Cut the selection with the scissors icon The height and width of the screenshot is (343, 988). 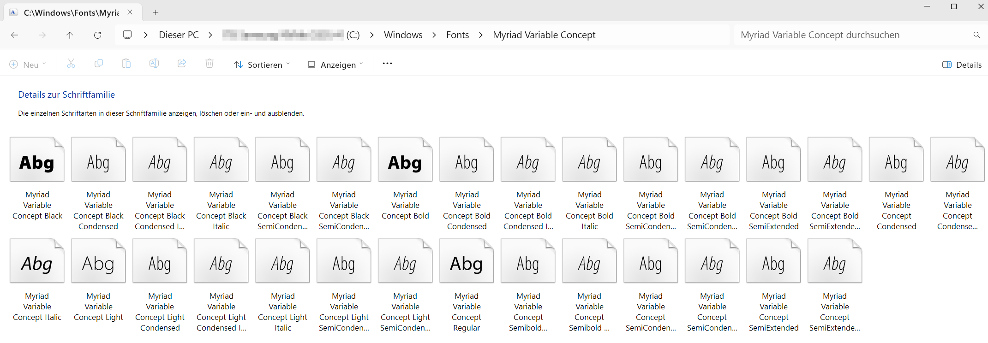click(71, 64)
